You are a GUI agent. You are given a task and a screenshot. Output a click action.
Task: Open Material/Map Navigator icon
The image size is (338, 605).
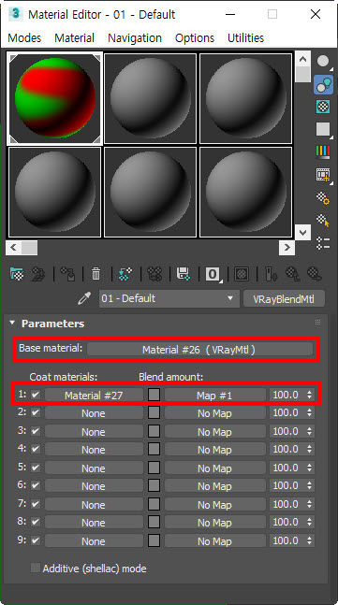pos(323,243)
